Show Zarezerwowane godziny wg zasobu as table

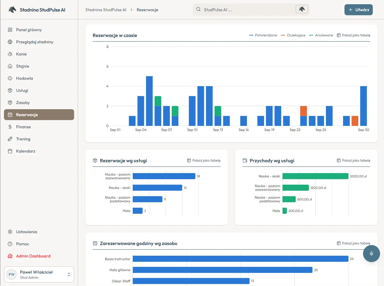tap(354, 243)
